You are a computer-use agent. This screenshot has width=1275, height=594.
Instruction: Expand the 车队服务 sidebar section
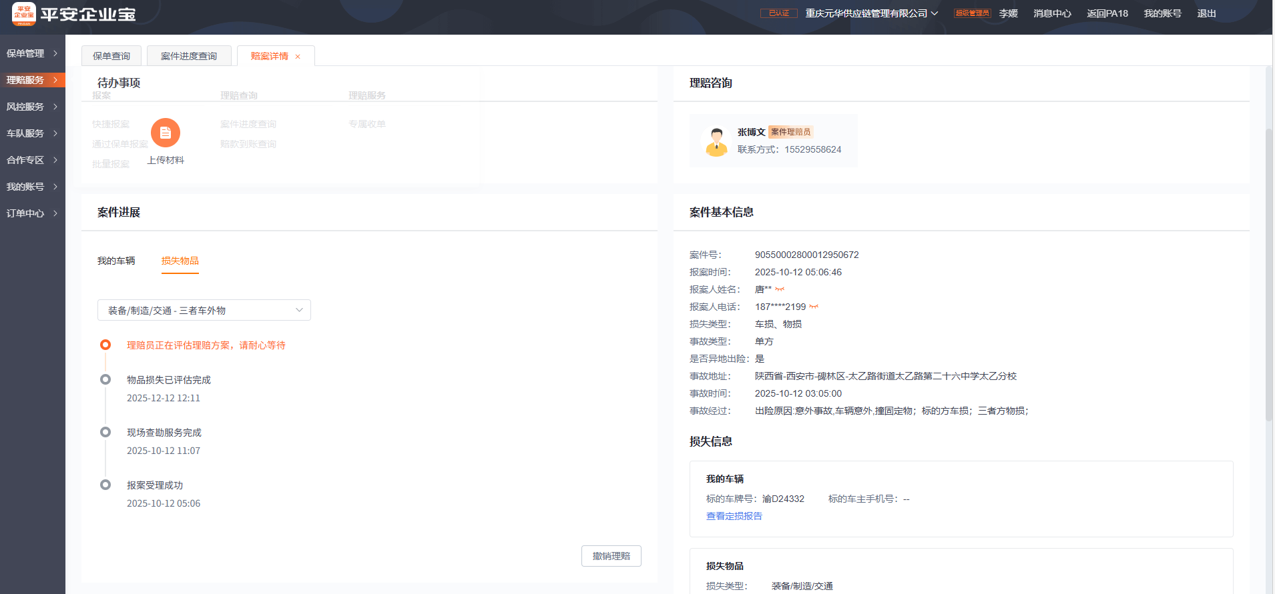point(32,133)
